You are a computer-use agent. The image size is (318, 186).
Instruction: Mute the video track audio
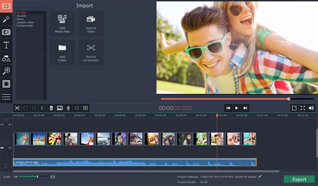point(10,148)
